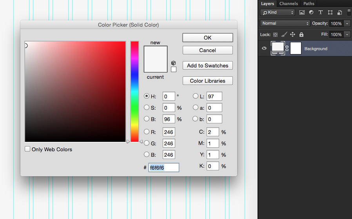
Task: Lock transparent pixels icon
Action: [275, 34]
